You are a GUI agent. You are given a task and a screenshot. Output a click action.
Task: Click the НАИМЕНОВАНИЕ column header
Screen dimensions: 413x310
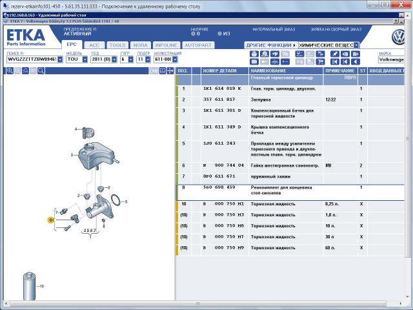pos(285,70)
